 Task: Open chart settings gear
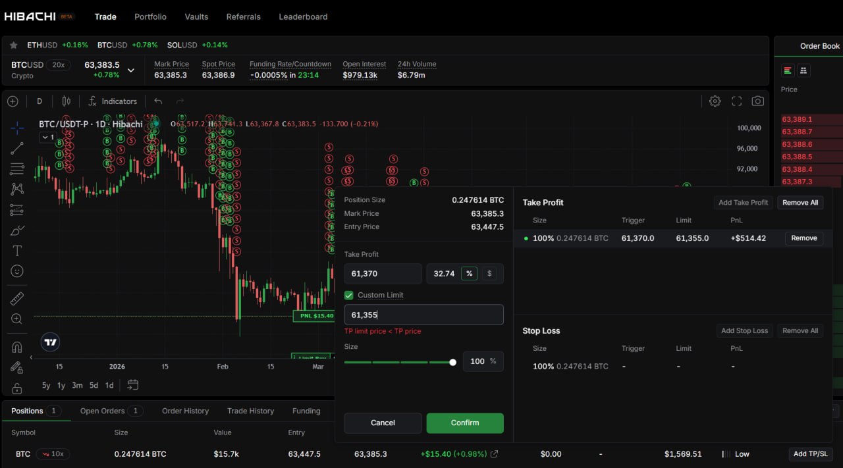(x=715, y=101)
